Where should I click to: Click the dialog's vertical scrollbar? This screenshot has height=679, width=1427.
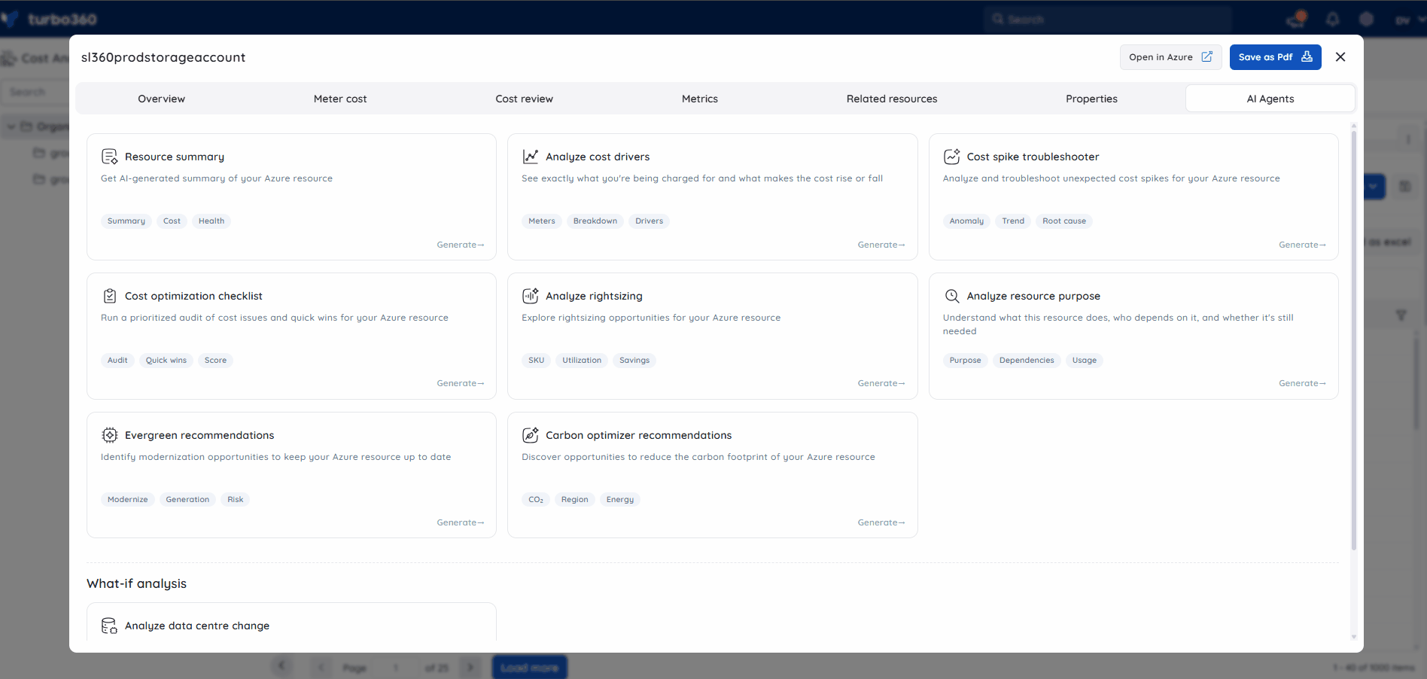(1354, 339)
